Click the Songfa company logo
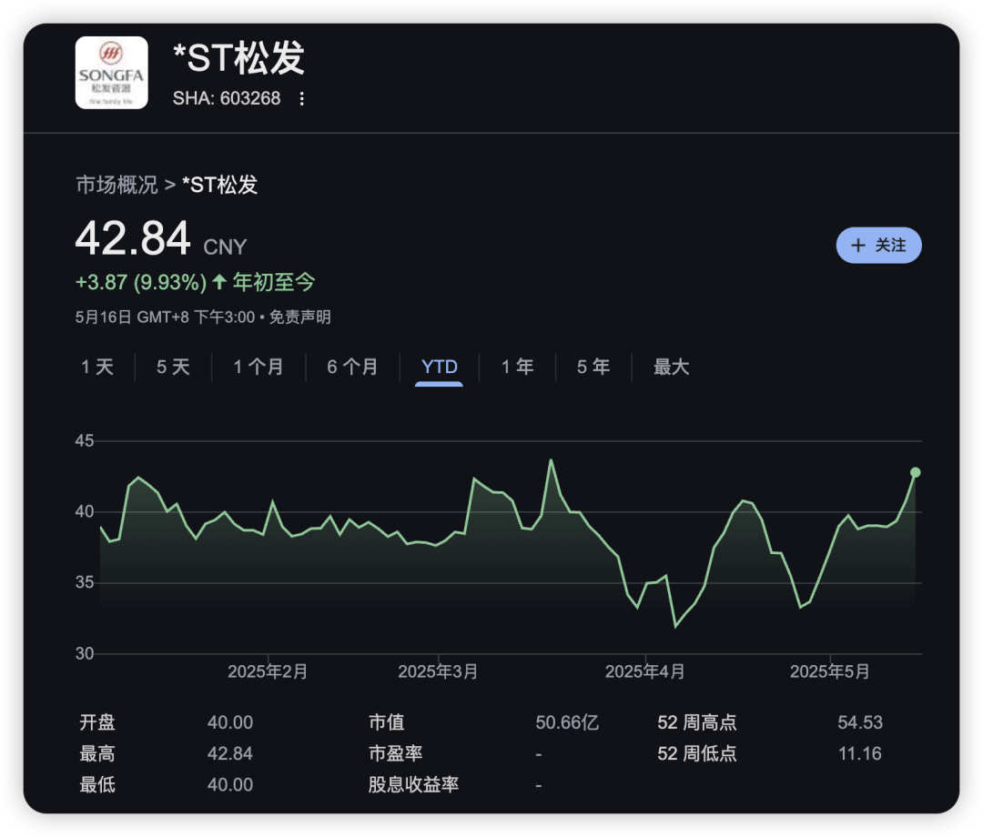This screenshot has height=837, width=983. (x=112, y=73)
